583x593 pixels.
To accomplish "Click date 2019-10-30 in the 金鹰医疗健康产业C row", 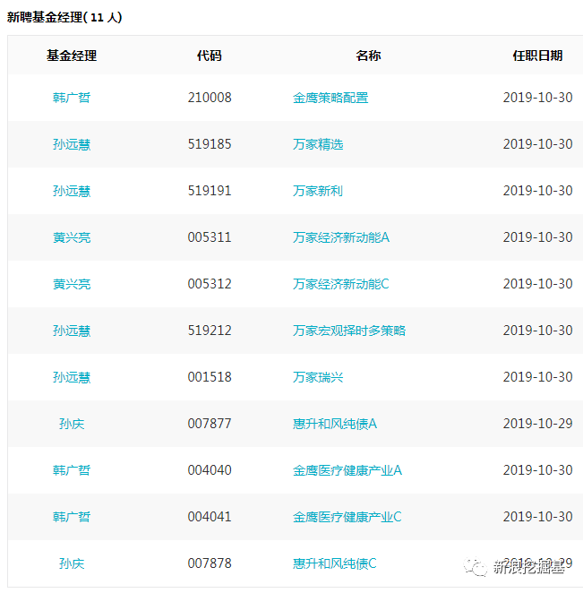I will (x=537, y=517).
